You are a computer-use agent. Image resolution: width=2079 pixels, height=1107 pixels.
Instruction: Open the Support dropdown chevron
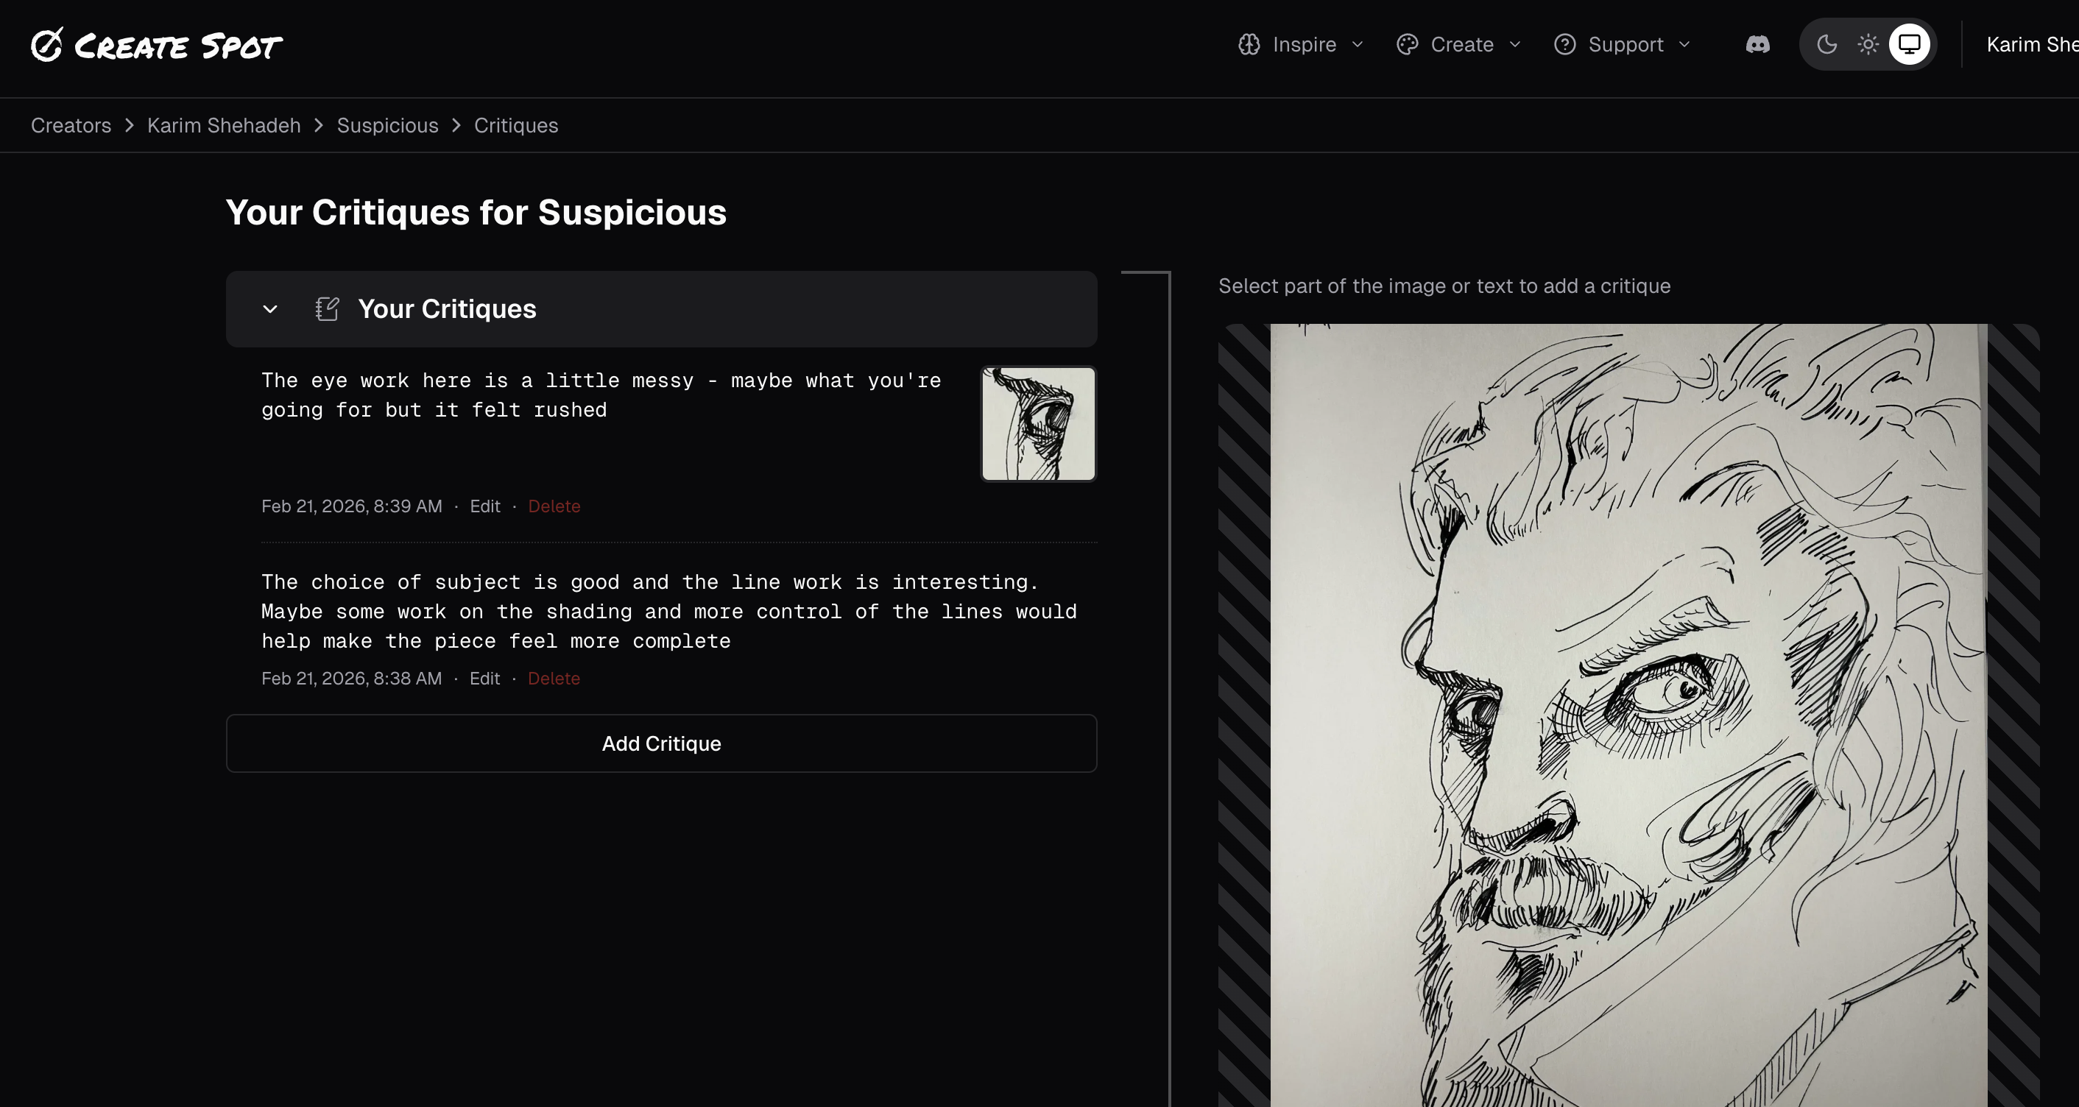[1685, 46]
